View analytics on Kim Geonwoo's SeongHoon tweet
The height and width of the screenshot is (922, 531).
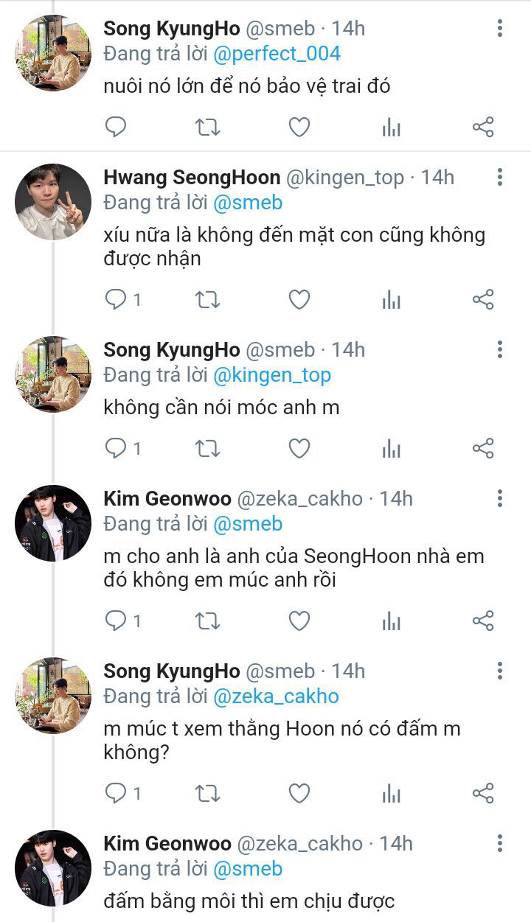click(391, 621)
